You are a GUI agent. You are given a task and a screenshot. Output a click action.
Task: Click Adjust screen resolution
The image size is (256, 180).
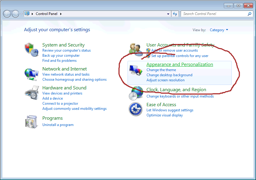(x=165, y=80)
